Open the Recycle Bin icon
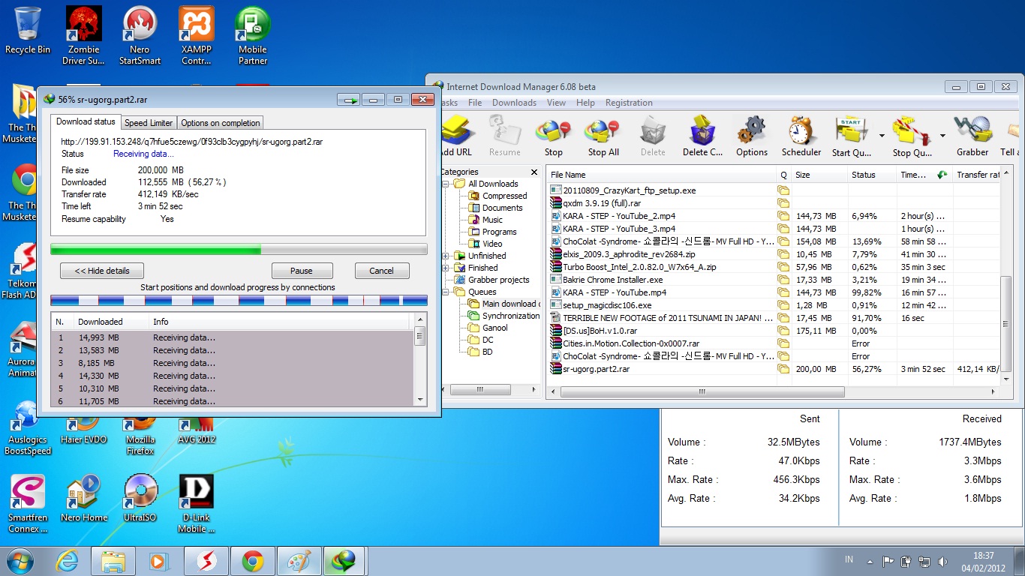1025x576 pixels. [28, 31]
